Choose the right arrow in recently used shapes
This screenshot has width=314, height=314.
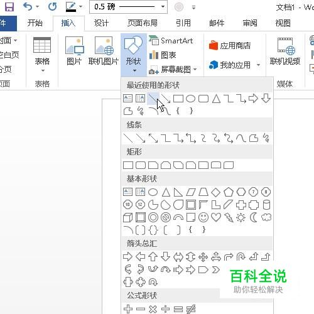[x=253, y=99]
